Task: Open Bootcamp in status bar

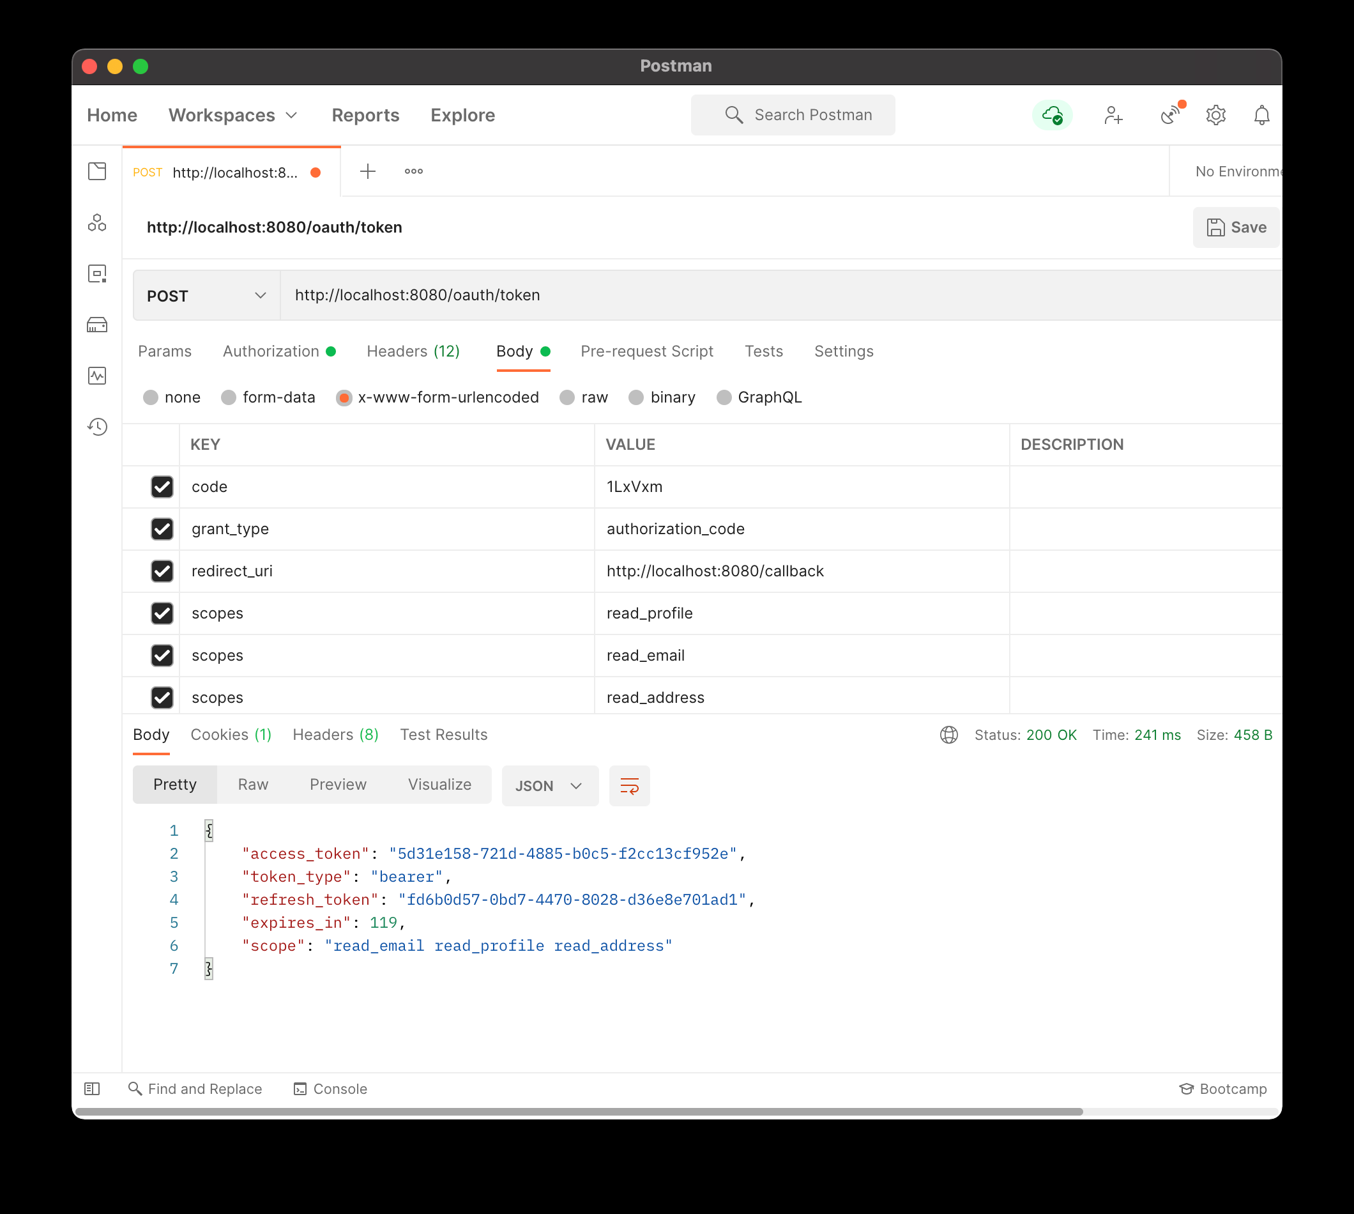Action: [1223, 1089]
